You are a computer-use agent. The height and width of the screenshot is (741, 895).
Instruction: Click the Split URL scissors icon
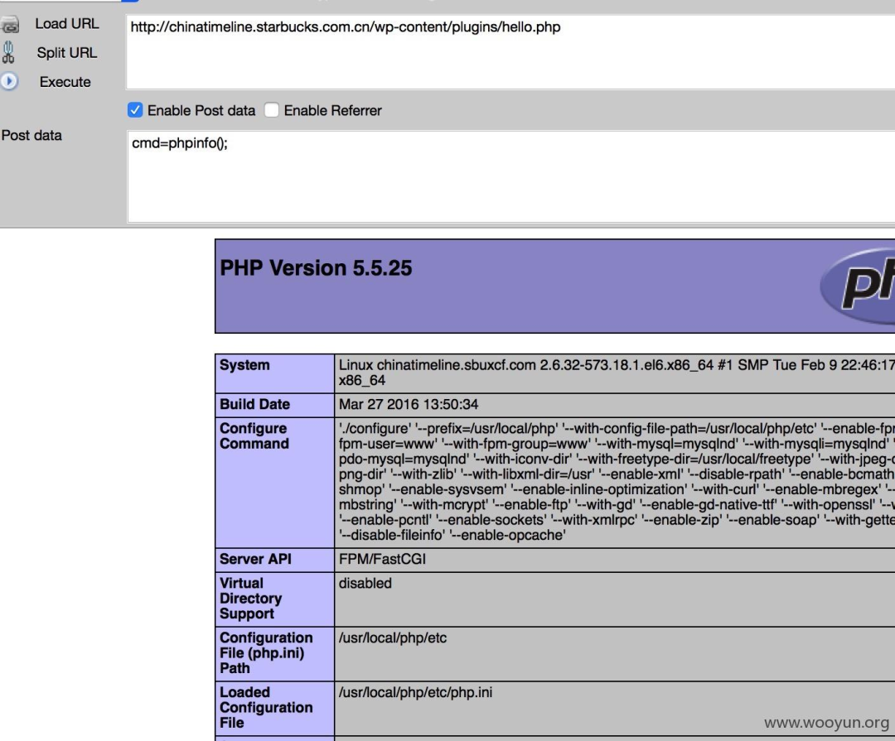pyautogui.click(x=8, y=52)
